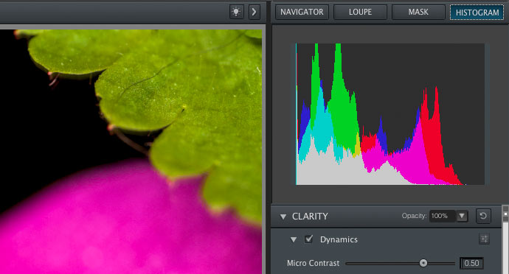Uncheck the Dynamics checkbox
The height and width of the screenshot is (274, 509).
(308, 239)
